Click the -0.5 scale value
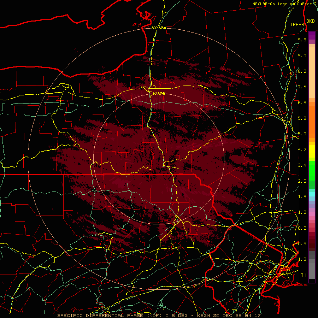The height and width of the screenshot is (318, 318). [301, 244]
